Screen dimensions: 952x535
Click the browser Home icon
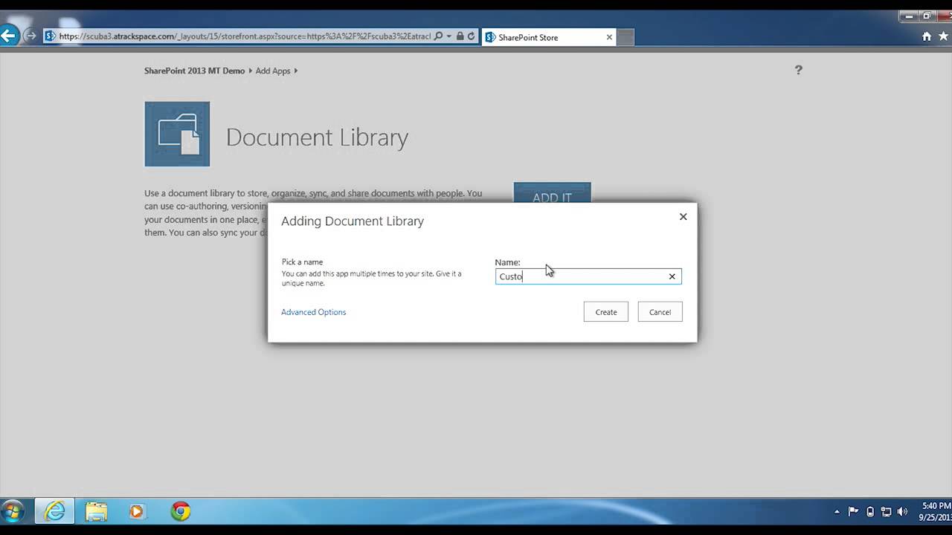[x=927, y=36]
